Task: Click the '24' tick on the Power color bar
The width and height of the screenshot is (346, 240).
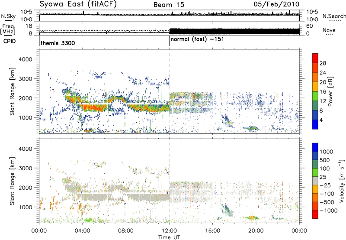Action: pyautogui.click(x=323, y=73)
